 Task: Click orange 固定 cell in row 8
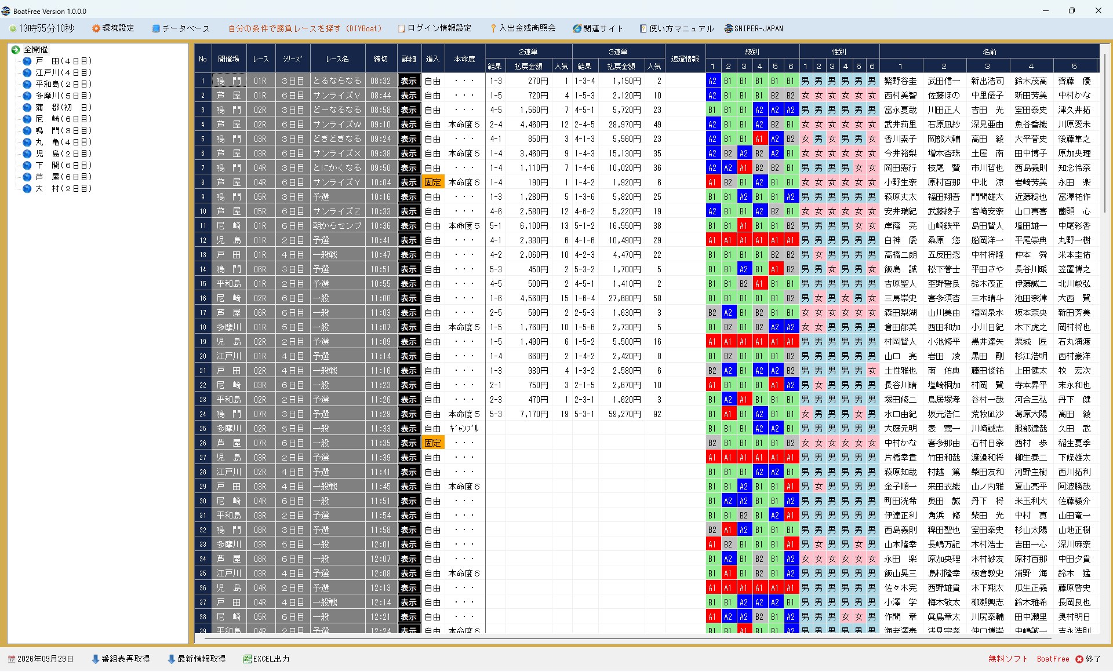(432, 182)
